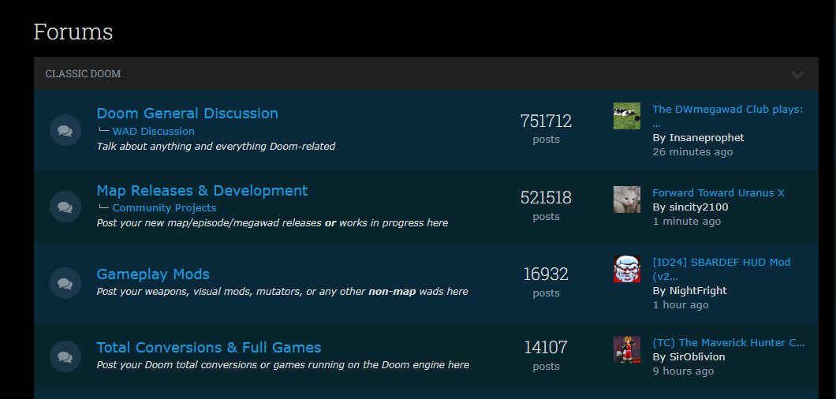Open the Doom General Discussion forum
Image resolution: width=836 pixels, height=399 pixels.
(x=187, y=114)
